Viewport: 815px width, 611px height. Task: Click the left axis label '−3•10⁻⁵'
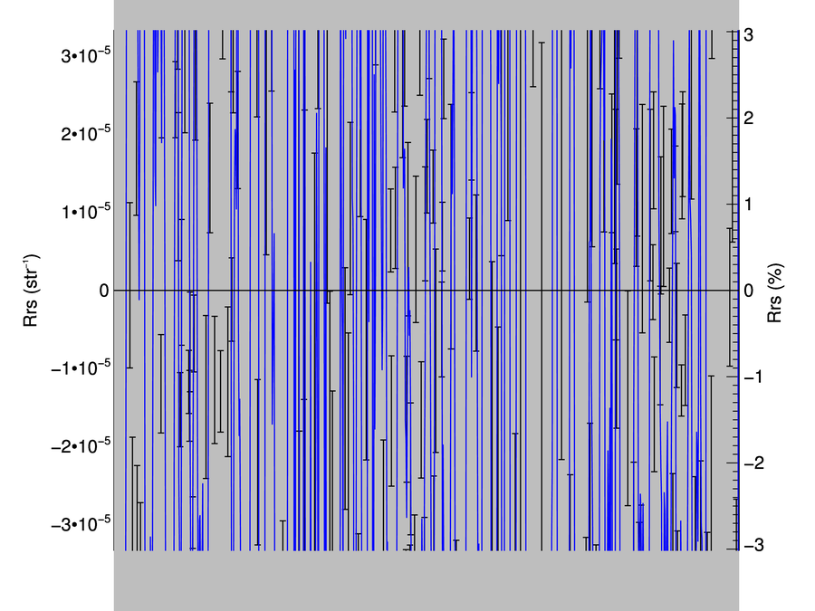coord(81,524)
